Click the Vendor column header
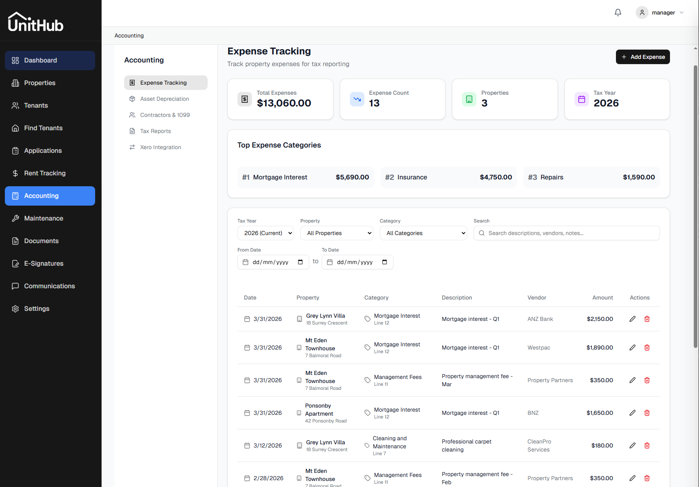The height and width of the screenshot is (487, 699). tap(537, 298)
